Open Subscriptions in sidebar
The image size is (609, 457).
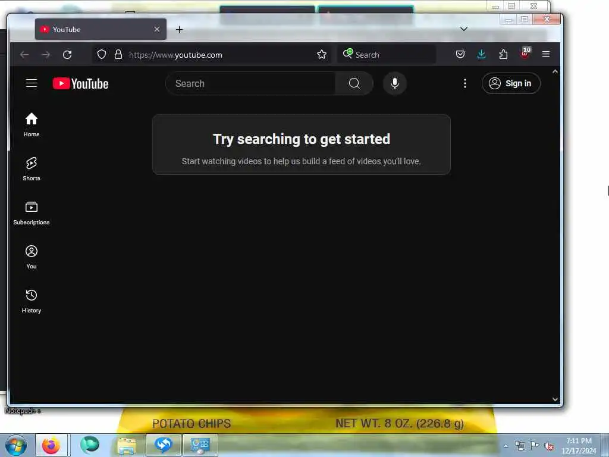pos(32,212)
